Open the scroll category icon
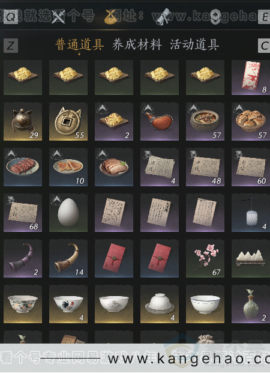270x373 pixels. click(x=163, y=17)
